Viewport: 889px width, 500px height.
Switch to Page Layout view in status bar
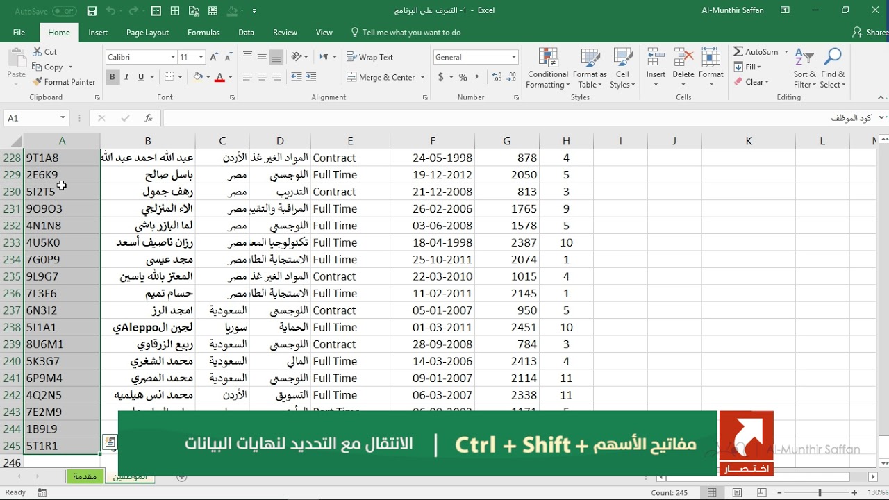(x=737, y=492)
